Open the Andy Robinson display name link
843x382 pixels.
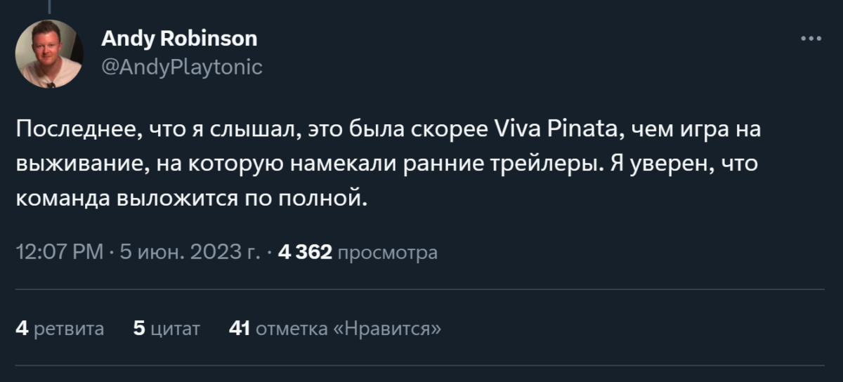179,39
